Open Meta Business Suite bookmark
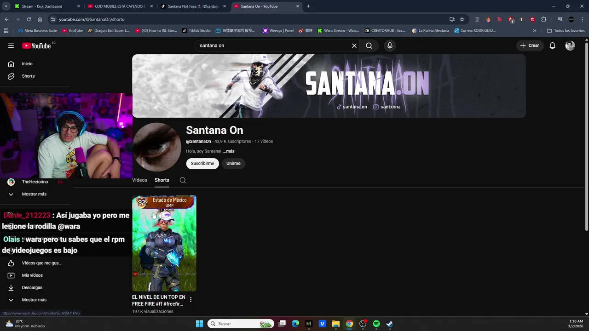The image size is (589, 331). click(37, 31)
